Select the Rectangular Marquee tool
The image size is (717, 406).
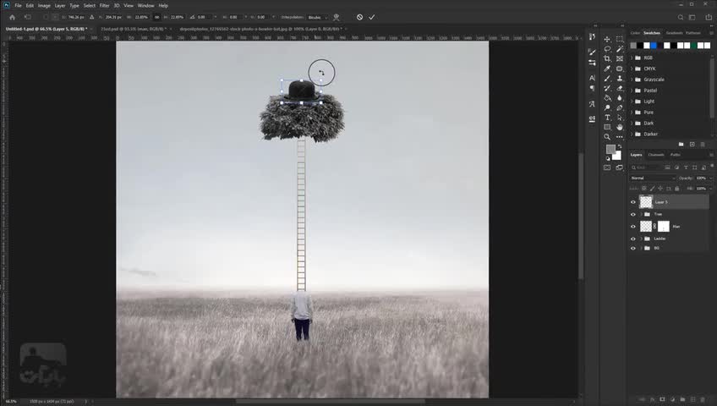[x=620, y=39]
